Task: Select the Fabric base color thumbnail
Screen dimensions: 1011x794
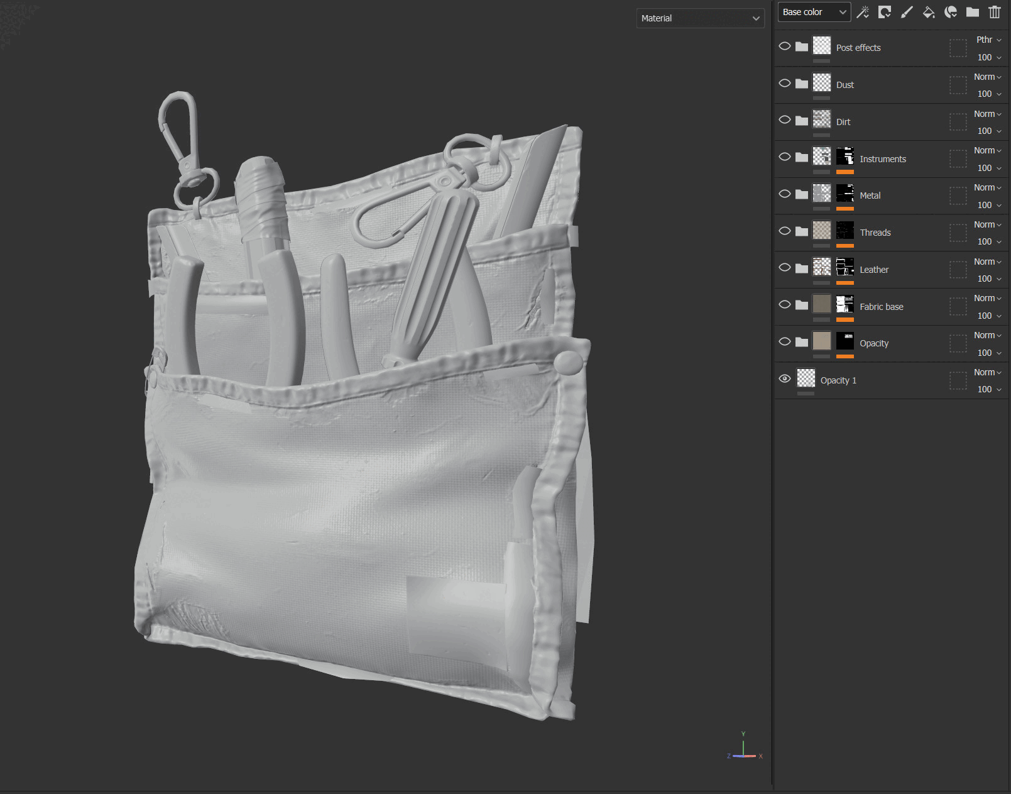Action: coord(822,304)
